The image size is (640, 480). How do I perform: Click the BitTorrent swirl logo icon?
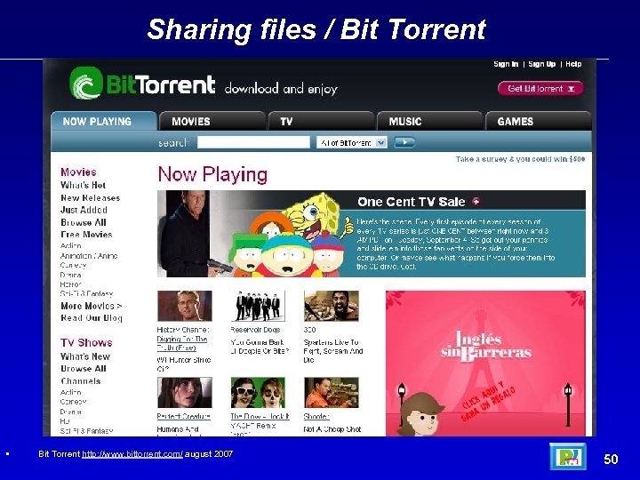coord(85,83)
